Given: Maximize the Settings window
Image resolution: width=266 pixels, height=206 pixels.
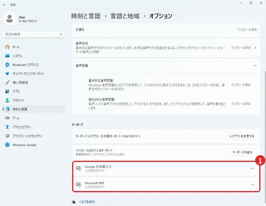Looking at the screenshot, I should 251,3.
